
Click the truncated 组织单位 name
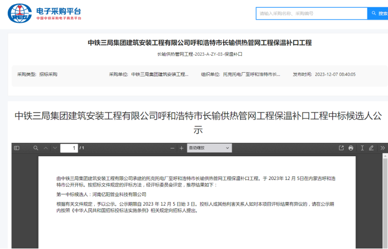coord(251,74)
